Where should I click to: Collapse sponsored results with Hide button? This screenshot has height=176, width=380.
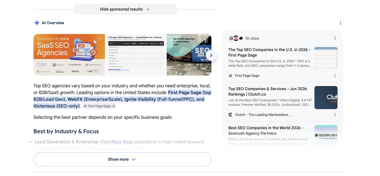(125, 9)
